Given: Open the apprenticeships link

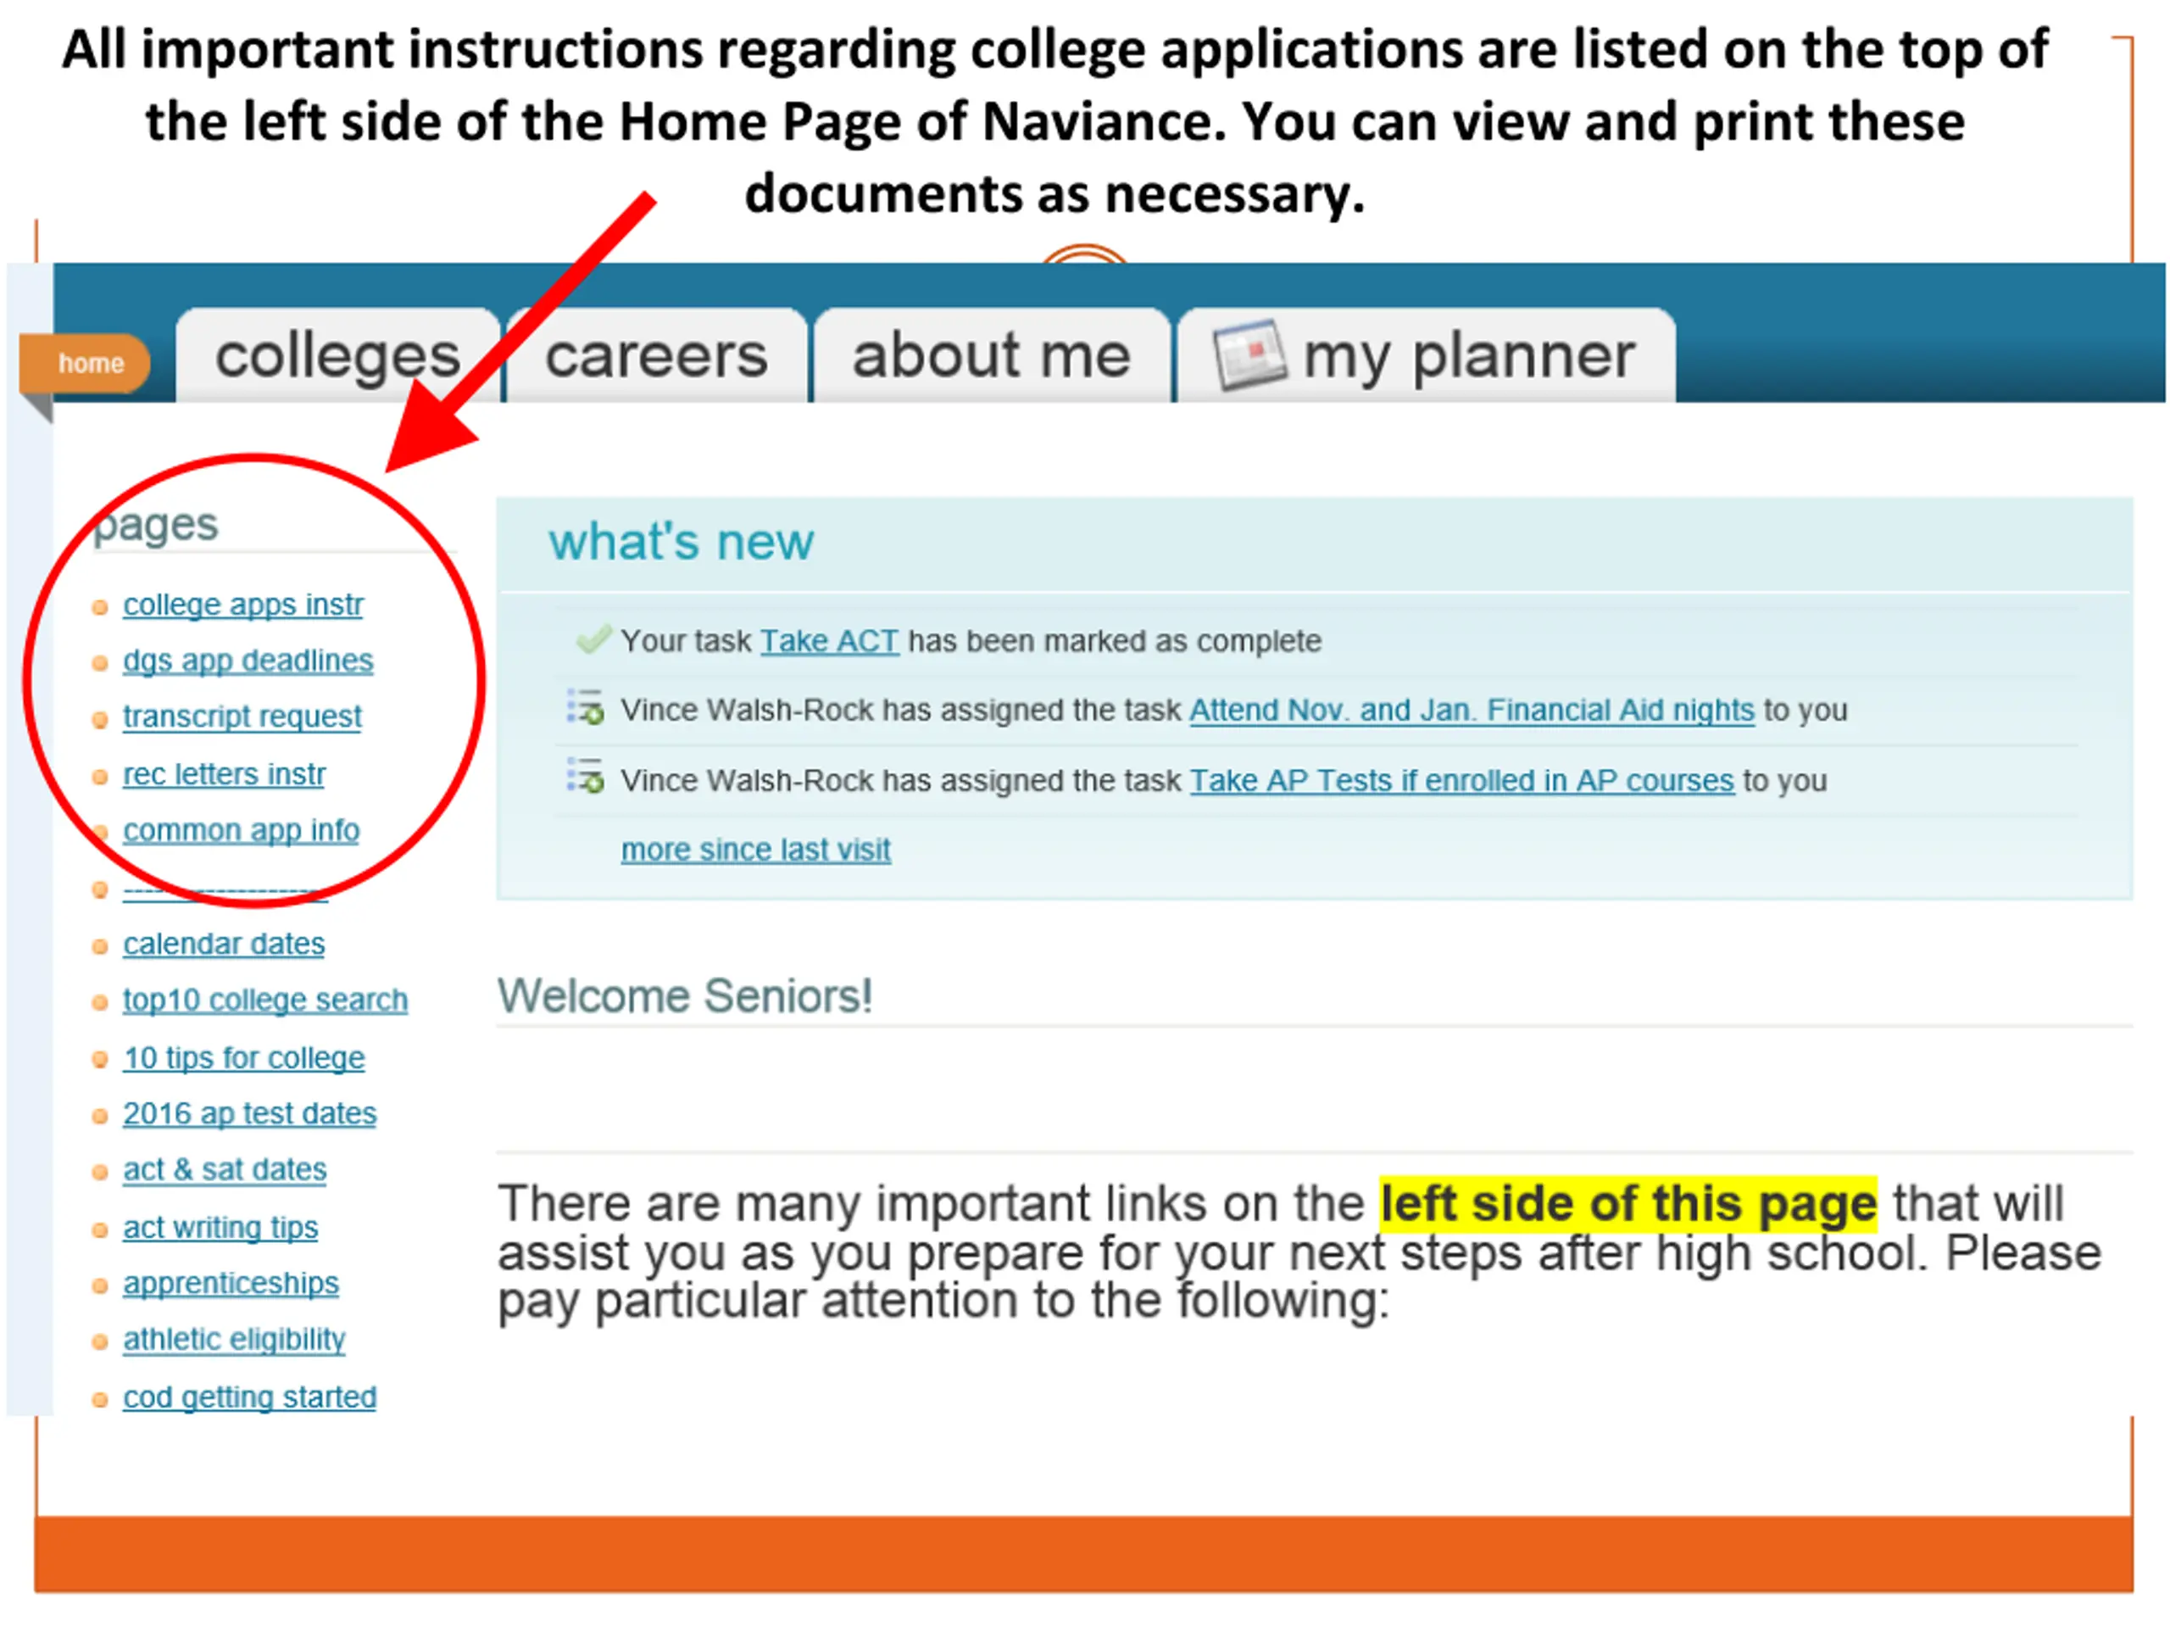Looking at the screenshot, I should (231, 1284).
